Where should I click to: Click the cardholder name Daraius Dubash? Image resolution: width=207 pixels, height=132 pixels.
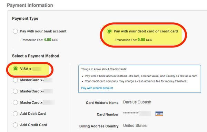(x=137, y=102)
